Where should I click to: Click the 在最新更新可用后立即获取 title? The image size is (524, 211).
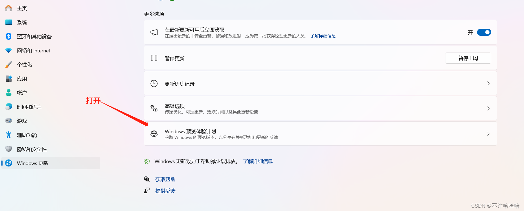(x=194, y=30)
